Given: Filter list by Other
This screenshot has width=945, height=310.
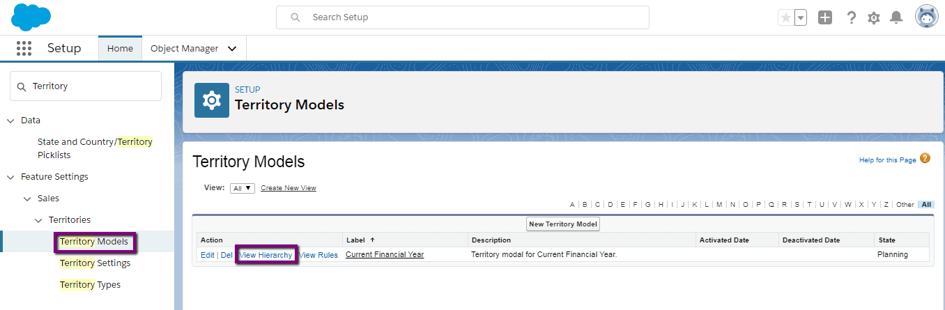Looking at the screenshot, I should tap(905, 205).
